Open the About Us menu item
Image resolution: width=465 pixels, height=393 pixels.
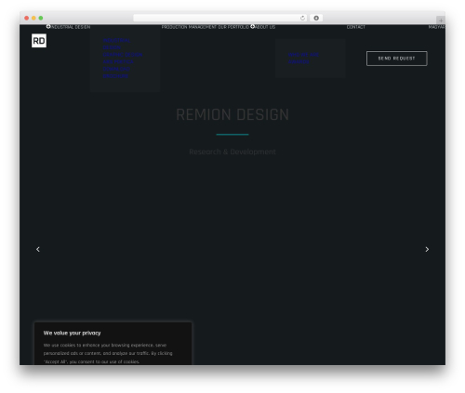click(x=265, y=27)
